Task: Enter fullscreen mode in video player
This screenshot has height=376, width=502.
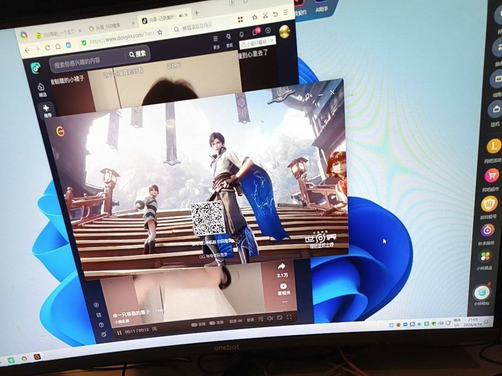Action: click(290, 317)
